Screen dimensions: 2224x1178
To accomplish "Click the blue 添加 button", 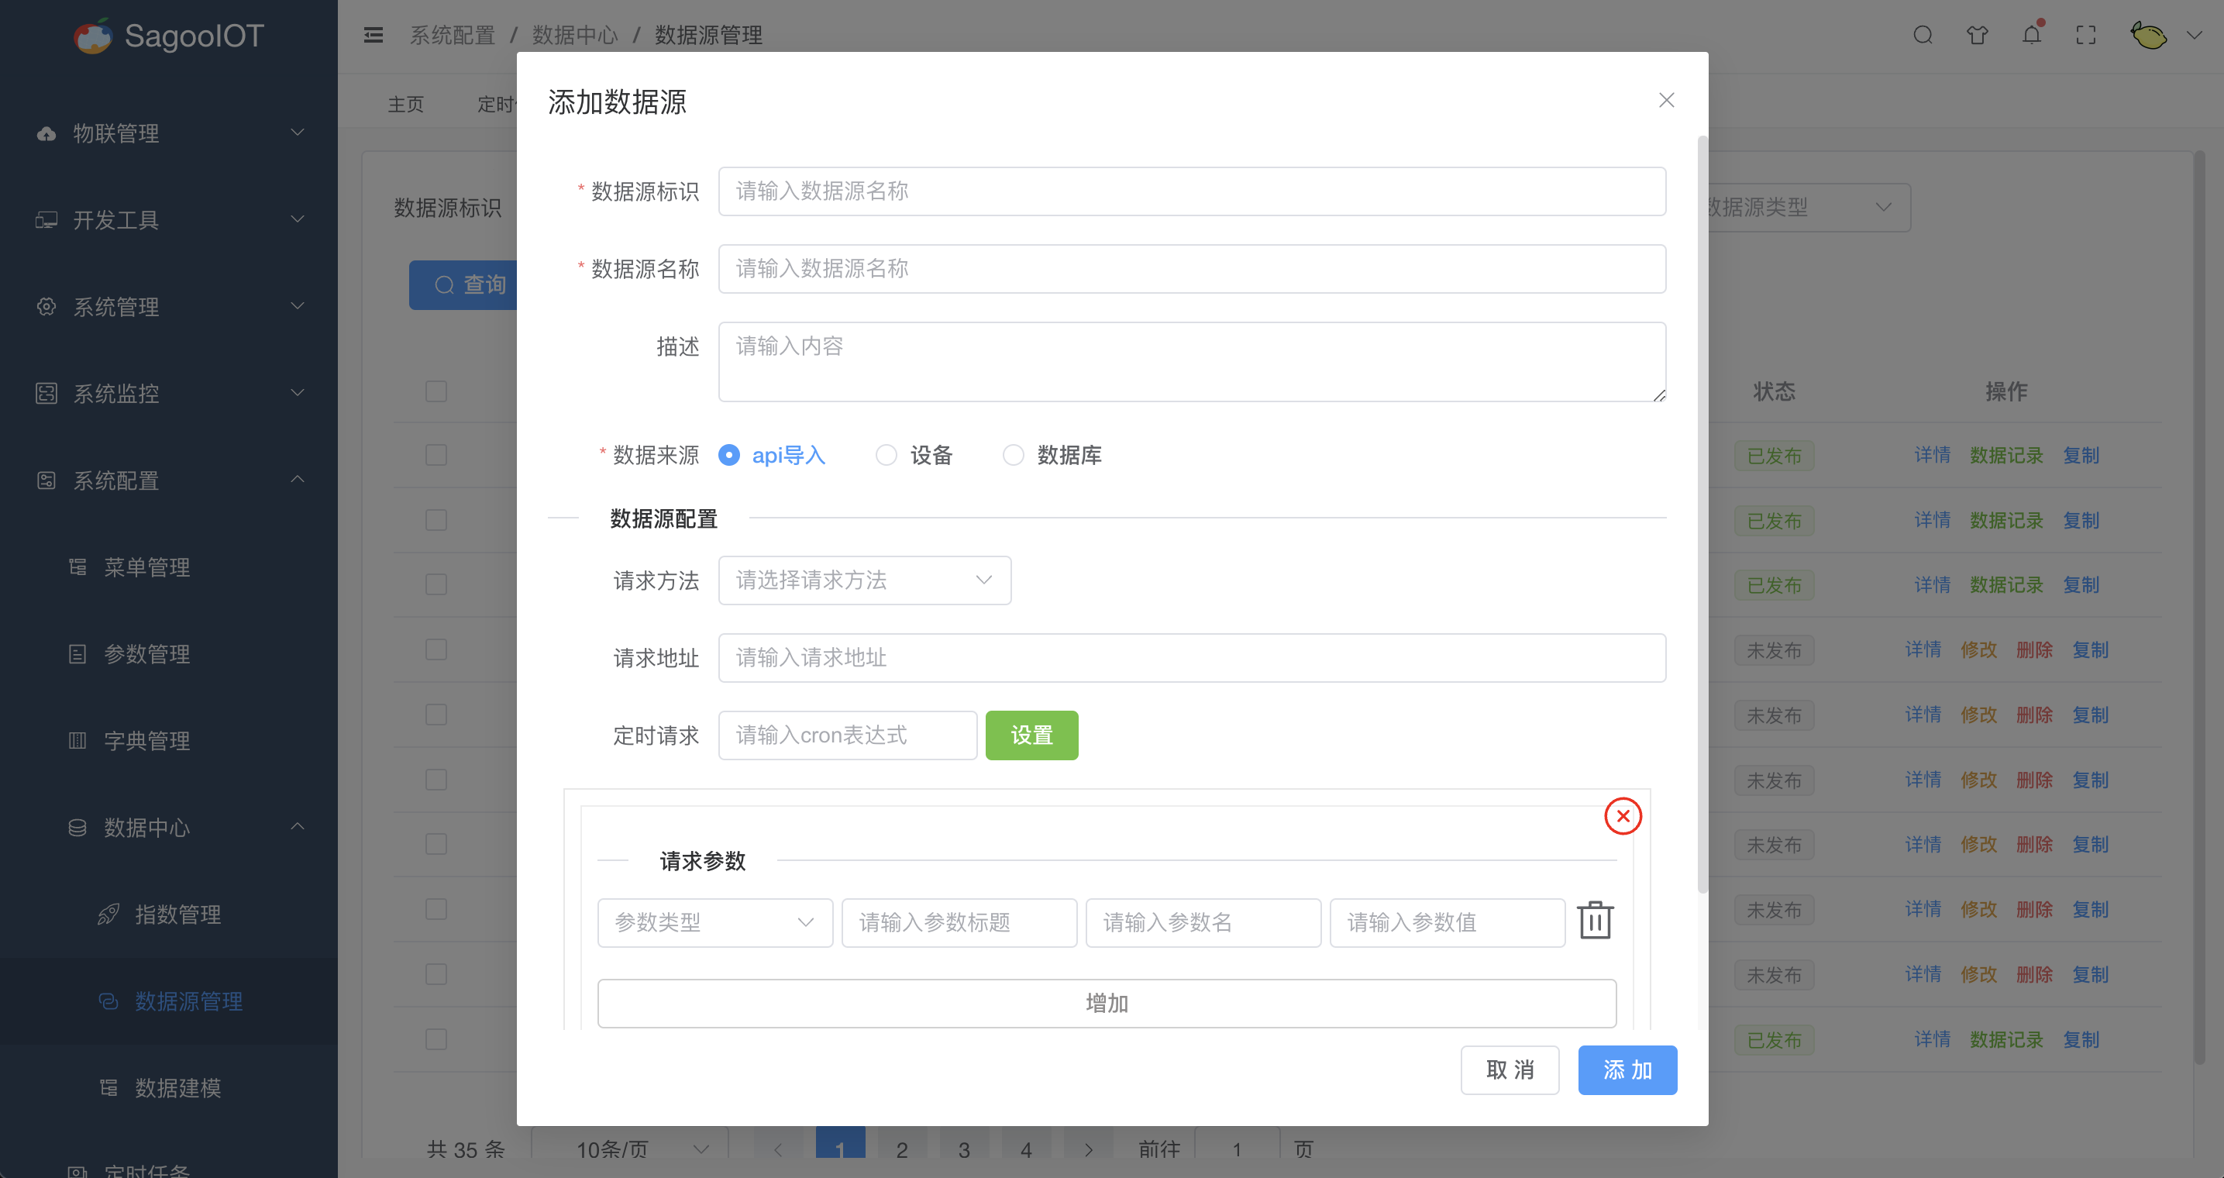I will (1627, 1070).
